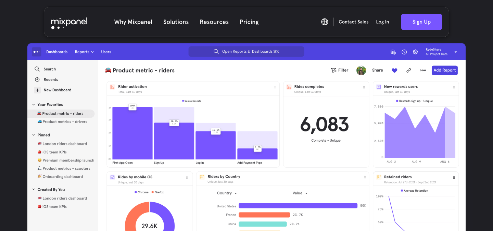Copy dashboard link with chain icon
The height and width of the screenshot is (231, 493).
(408, 70)
